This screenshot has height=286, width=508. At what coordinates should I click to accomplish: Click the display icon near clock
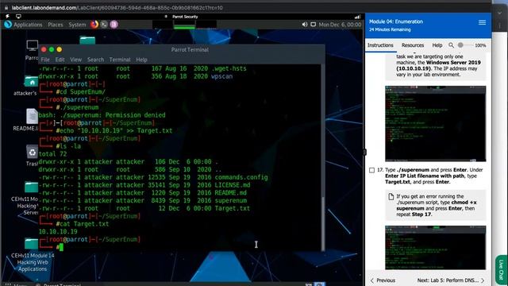coord(314,25)
